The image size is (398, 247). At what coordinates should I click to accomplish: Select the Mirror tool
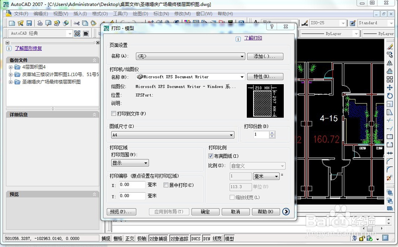click(390, 63)
